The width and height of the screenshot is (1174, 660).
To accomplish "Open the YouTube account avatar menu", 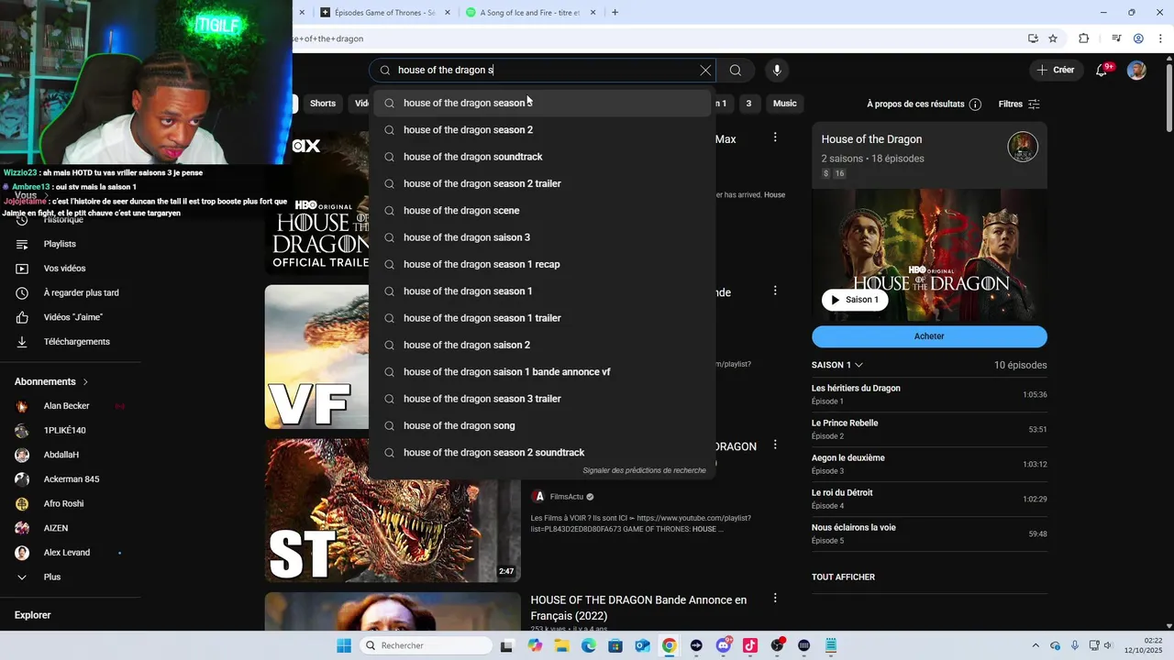I will click(1136, 71).
